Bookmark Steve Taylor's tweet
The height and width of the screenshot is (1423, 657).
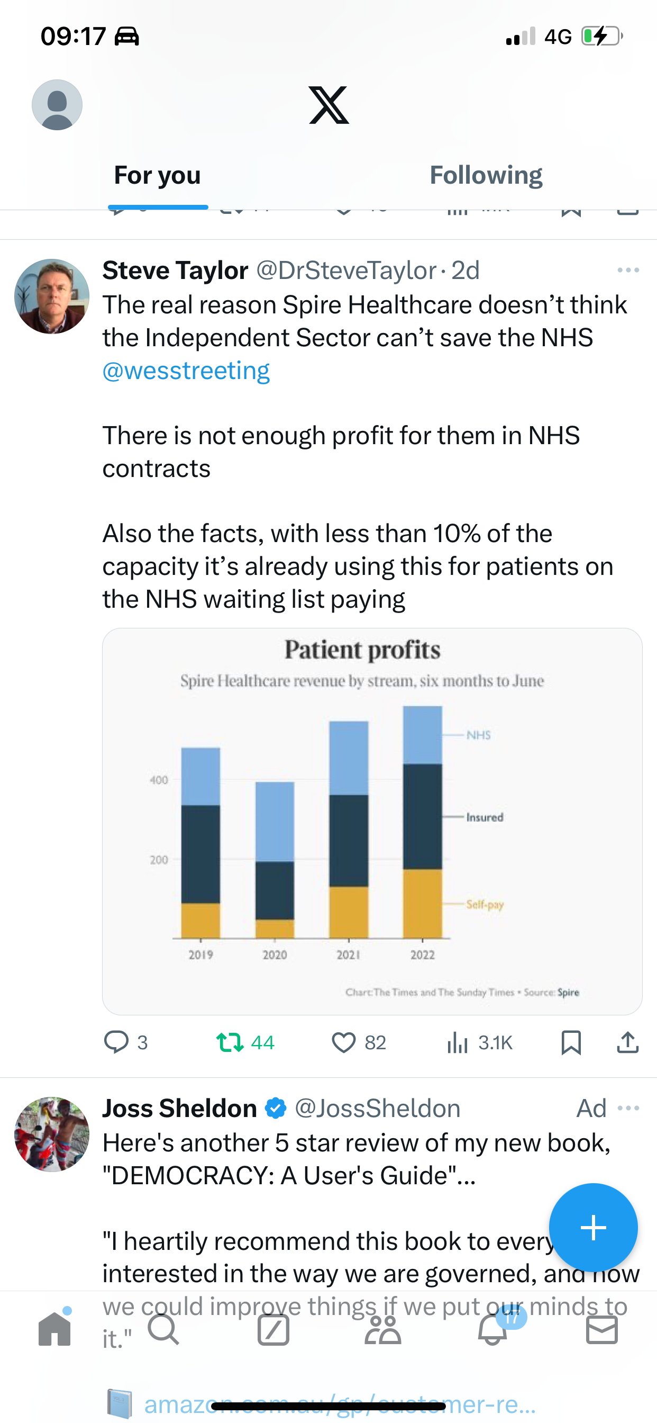(x=571, y=1042)
